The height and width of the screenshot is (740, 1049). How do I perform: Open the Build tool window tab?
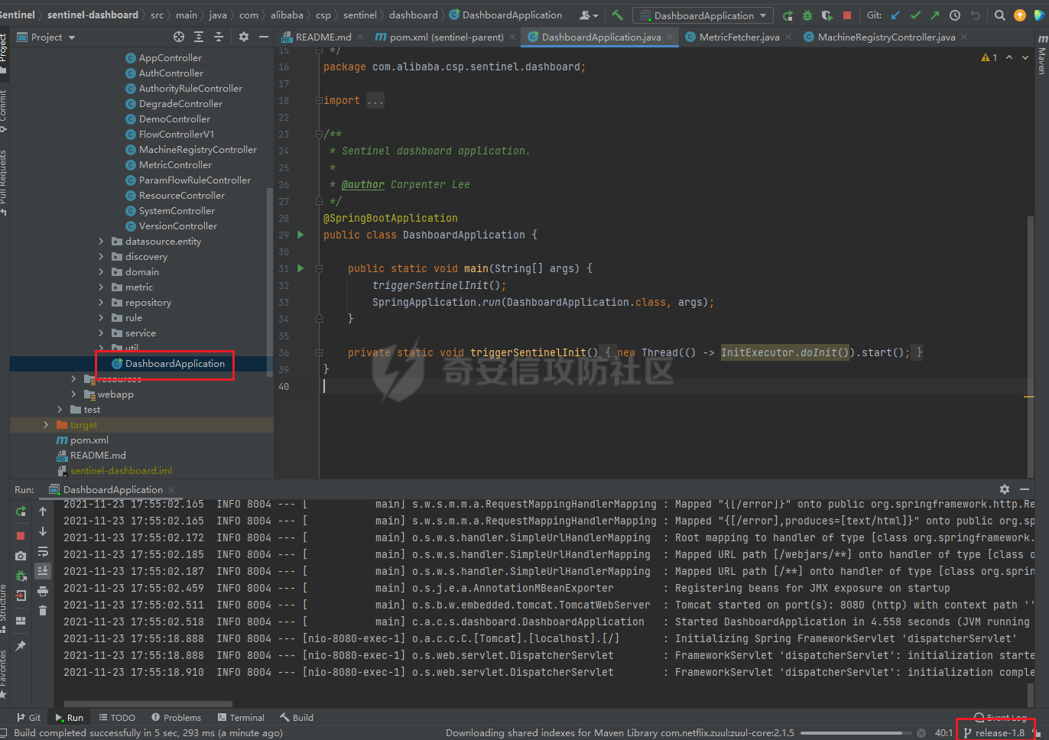297,717
